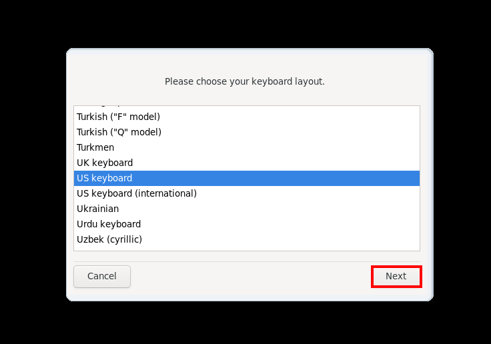The height and width of the screenshot is (344, 491).
Task: Click empty list space below Uzbek (cyrillic)
Action: [247, 249]
